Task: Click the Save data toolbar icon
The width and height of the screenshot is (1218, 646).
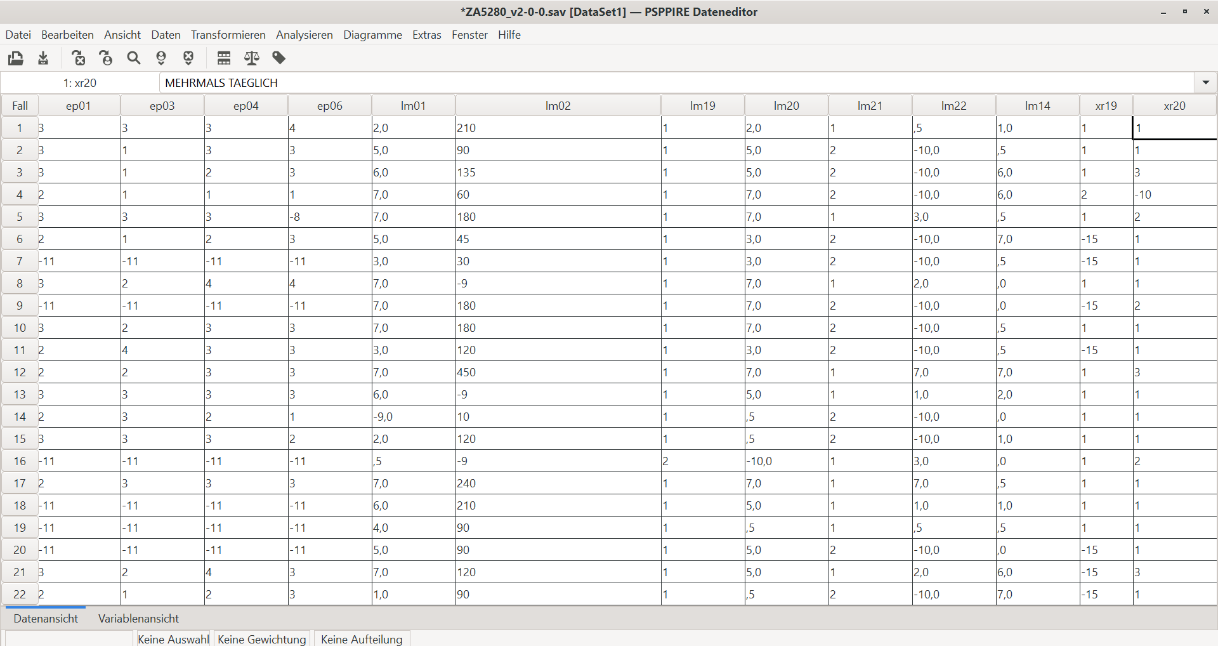Action: click(43, 58)
